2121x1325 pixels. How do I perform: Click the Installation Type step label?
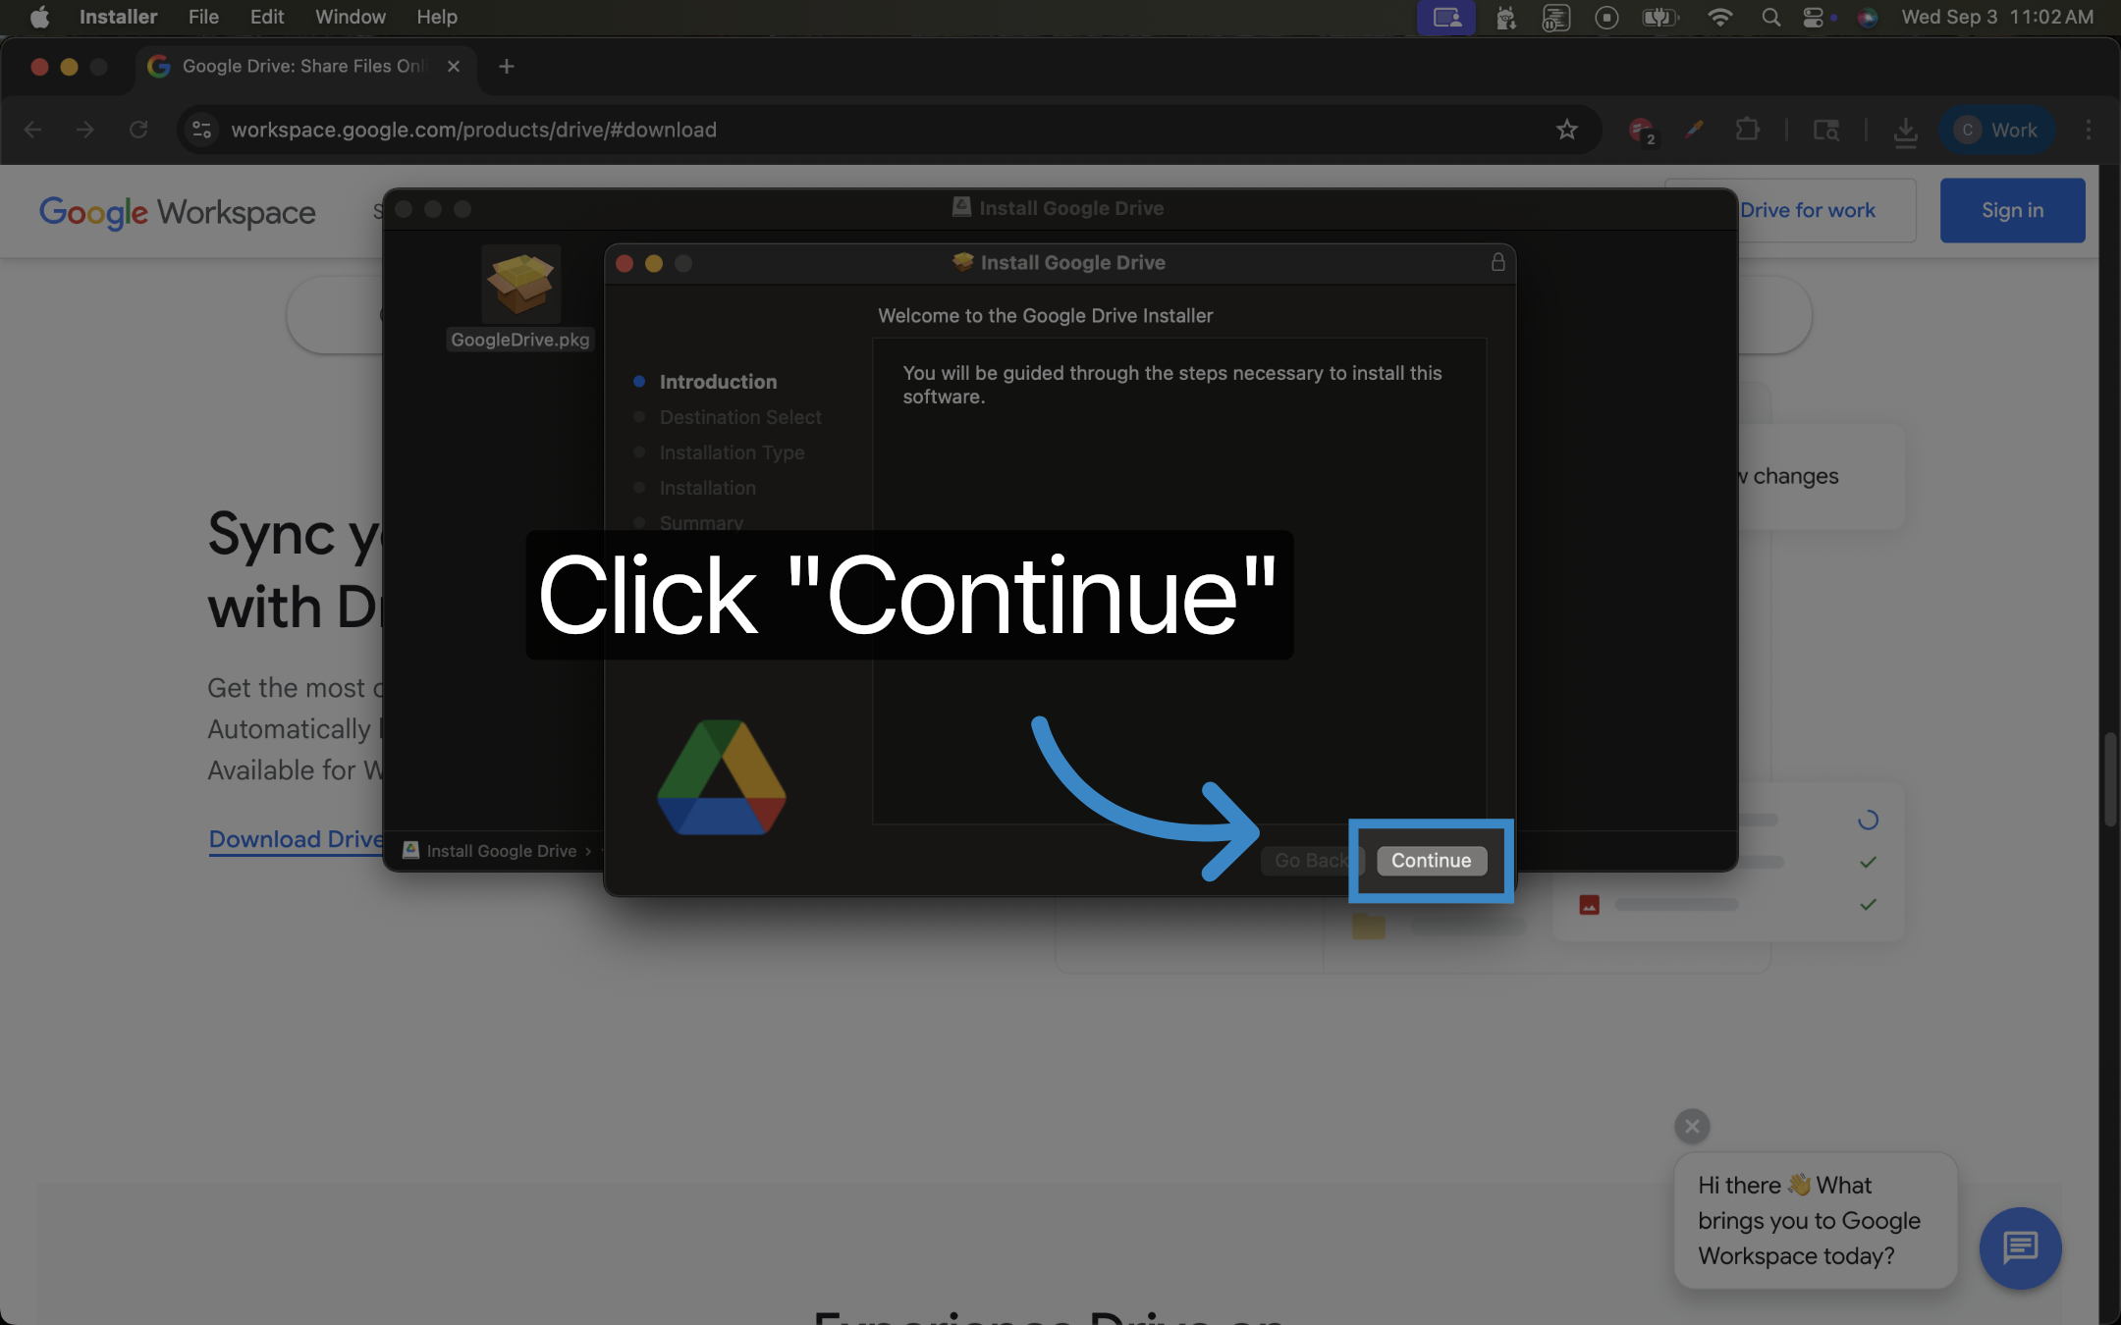click(732, 452)
